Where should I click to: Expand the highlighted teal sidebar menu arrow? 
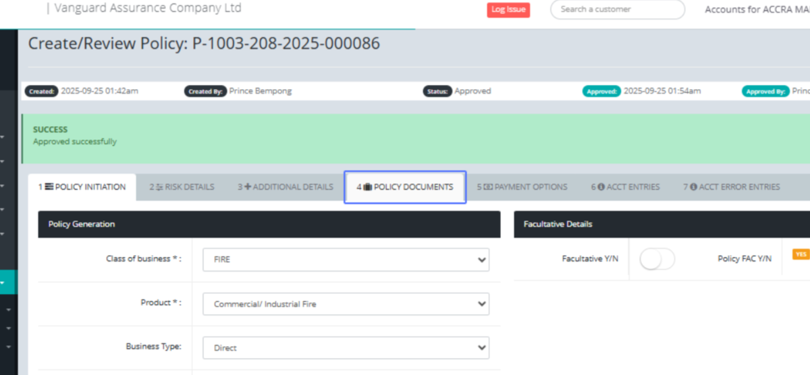coord(3,284)
